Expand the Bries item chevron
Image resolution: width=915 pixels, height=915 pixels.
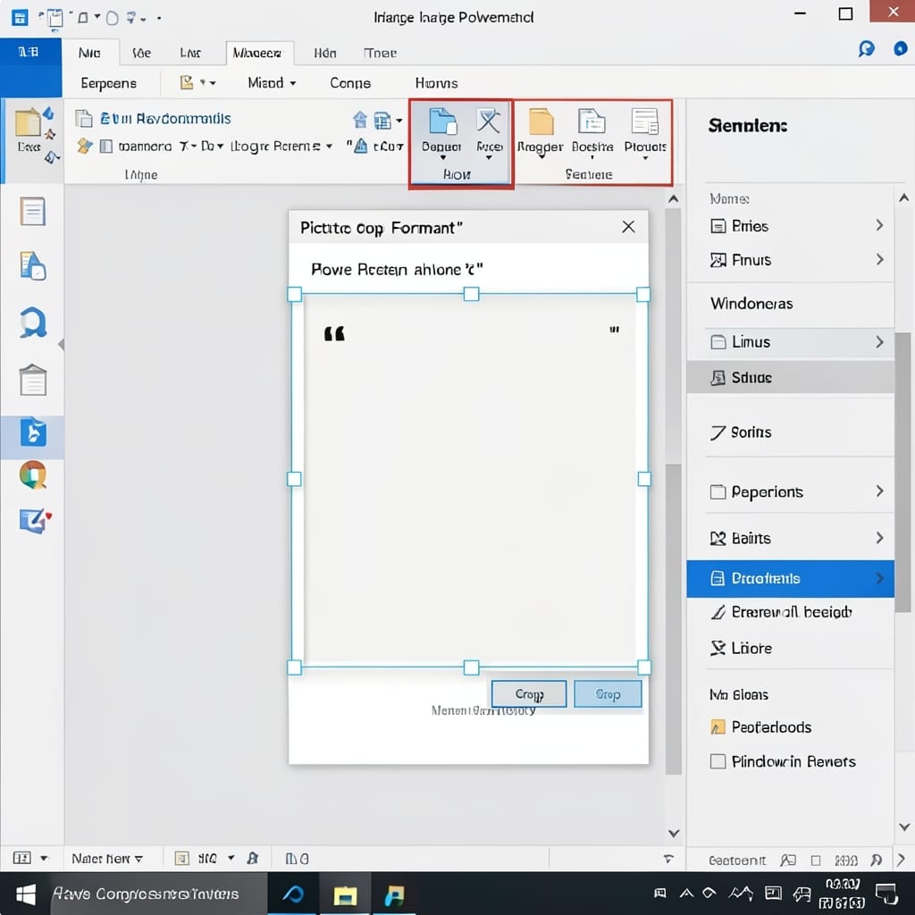pyautogui.click(x=879, y=225)
